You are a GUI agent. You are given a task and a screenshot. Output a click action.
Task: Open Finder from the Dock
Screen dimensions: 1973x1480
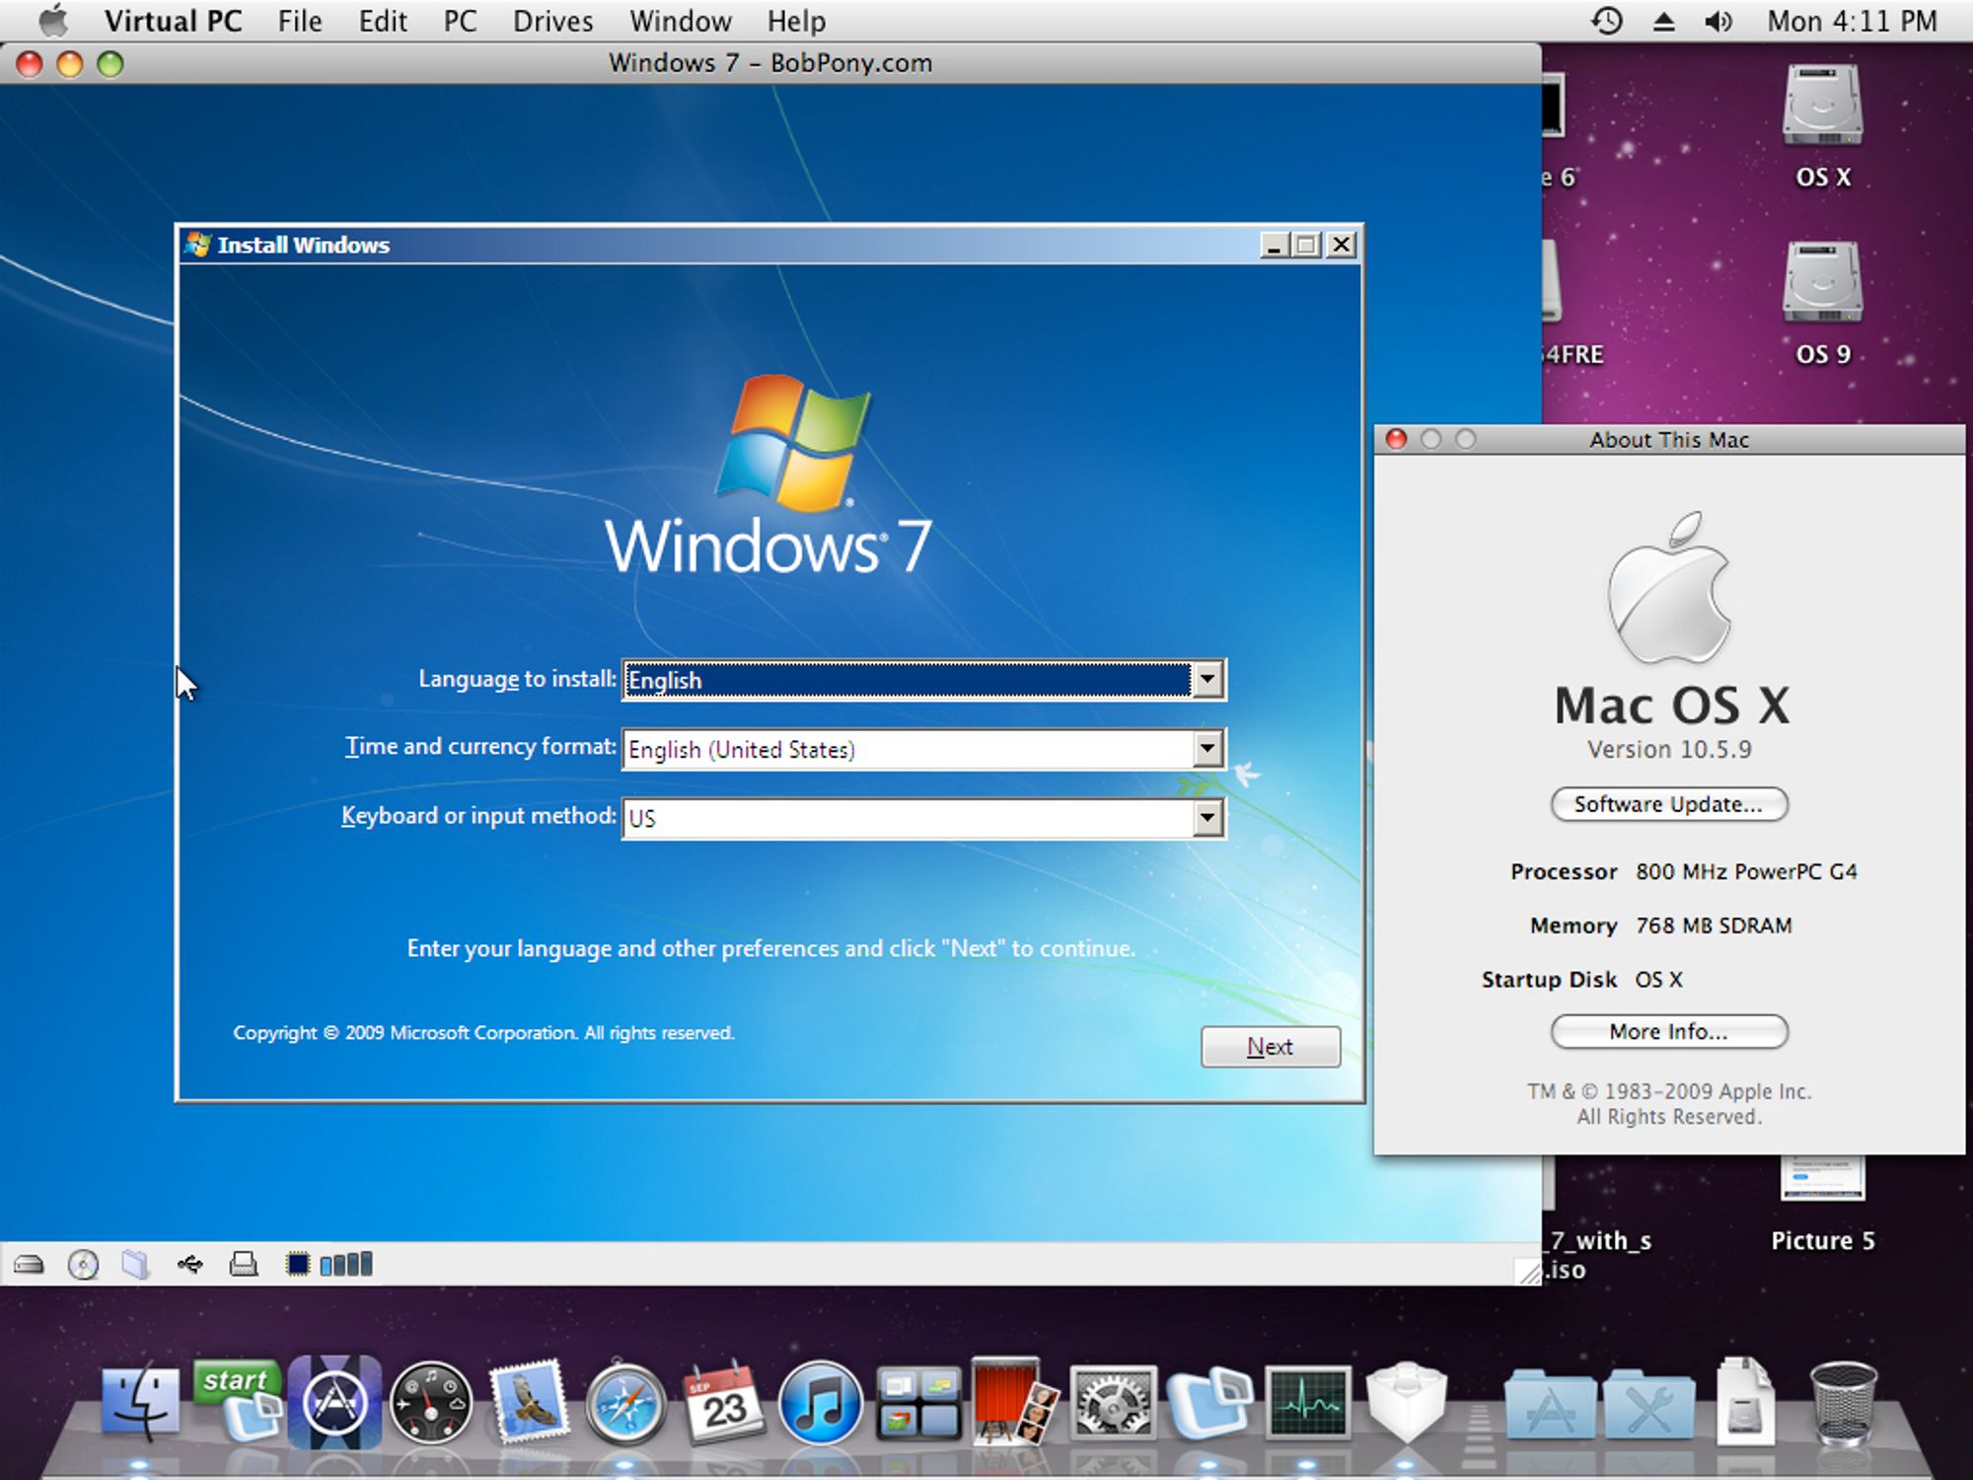[141, 1403]
